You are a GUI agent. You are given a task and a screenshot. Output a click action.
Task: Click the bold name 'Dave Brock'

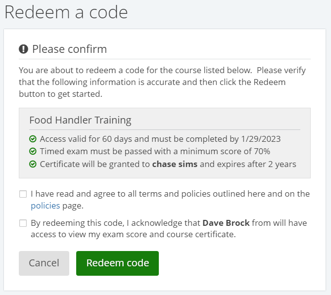(226, 223)
